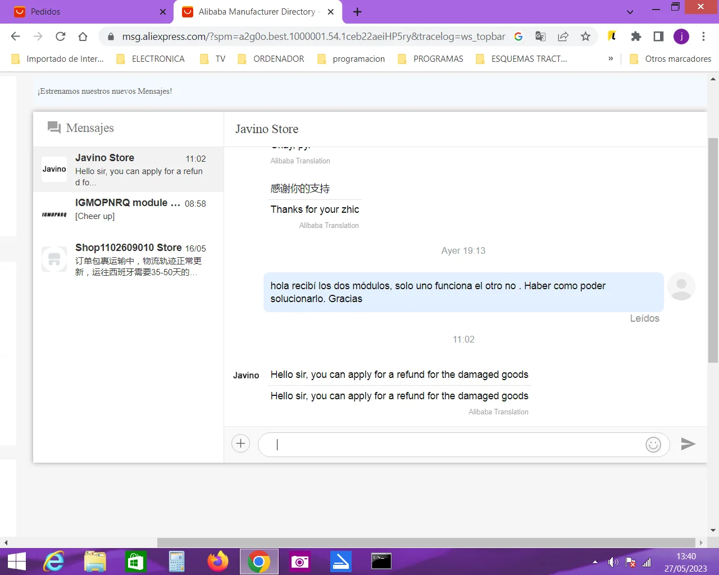719x575 pixels.
Task: Open the TV bookmarks folder
Action: 213,59
